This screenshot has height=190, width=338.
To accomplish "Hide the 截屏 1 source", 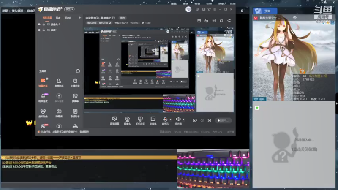I will [x=39, y=30].
